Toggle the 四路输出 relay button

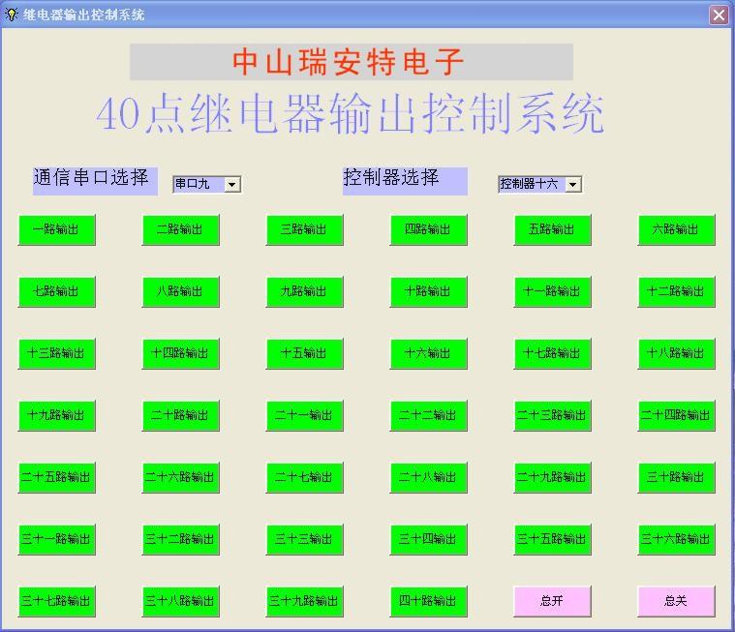pos(428,229)
